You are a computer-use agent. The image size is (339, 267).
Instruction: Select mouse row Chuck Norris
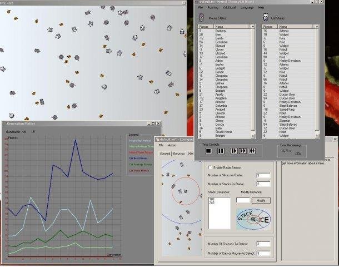coord(224,132)
